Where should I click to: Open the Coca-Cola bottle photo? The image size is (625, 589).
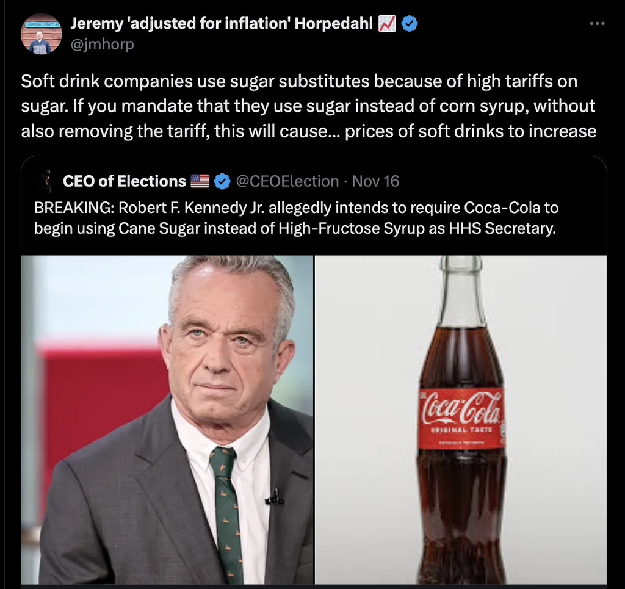[461, 419]
